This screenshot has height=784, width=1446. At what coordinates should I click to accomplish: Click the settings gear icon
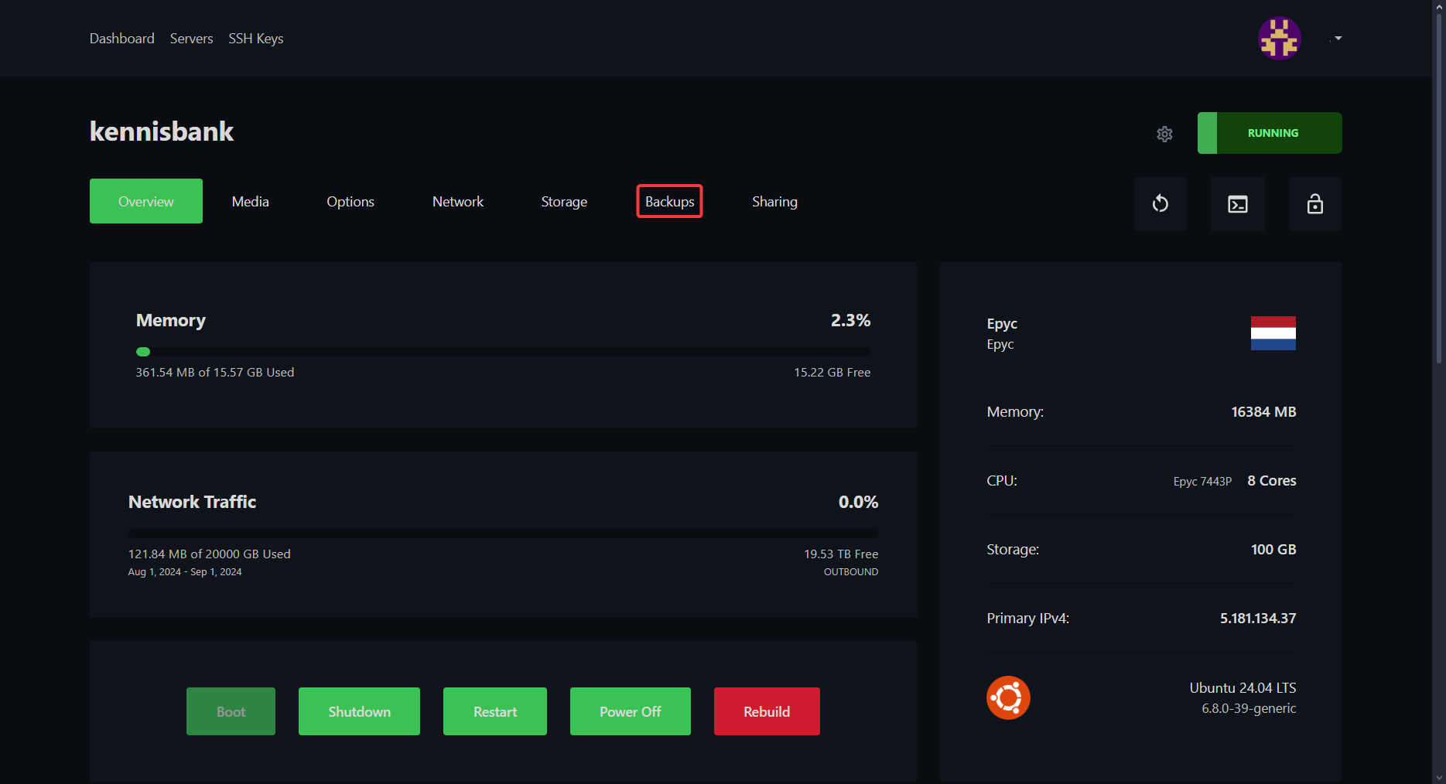click(1164, 134)
